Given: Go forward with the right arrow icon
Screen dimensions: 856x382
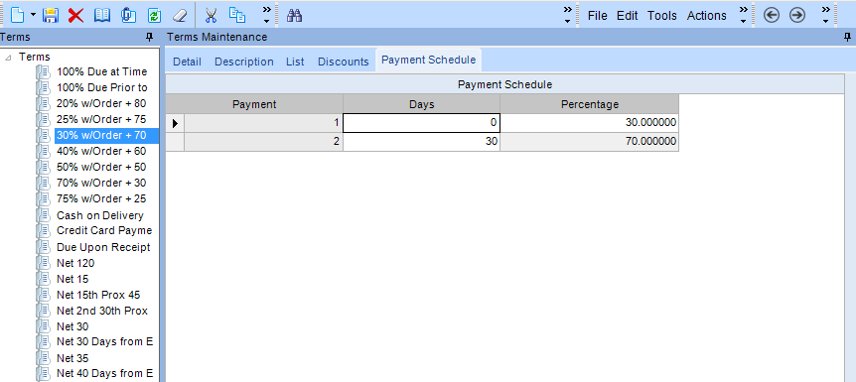Looking at the screenshot, I should (797, 16).
